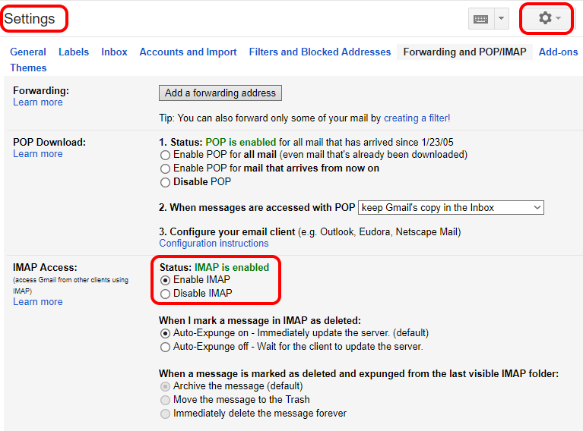Expand the input tools dropdown arrow
583x431 pixels.
pyautogui.click(x=500, y=19)
